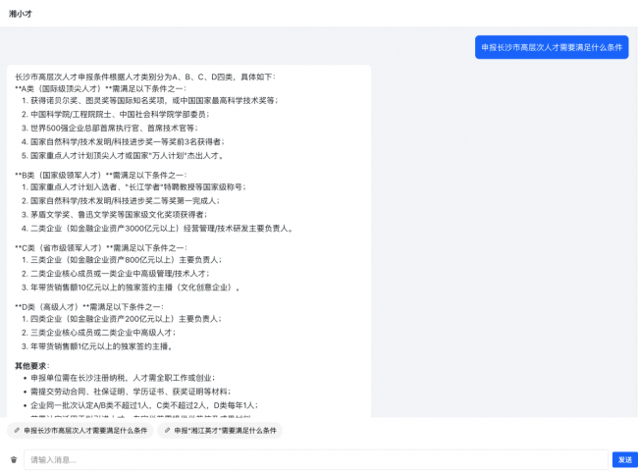Click the trash icon to clear chat
Image resolution: width=638 pixels, height=472 pixels.
point(14,459)
